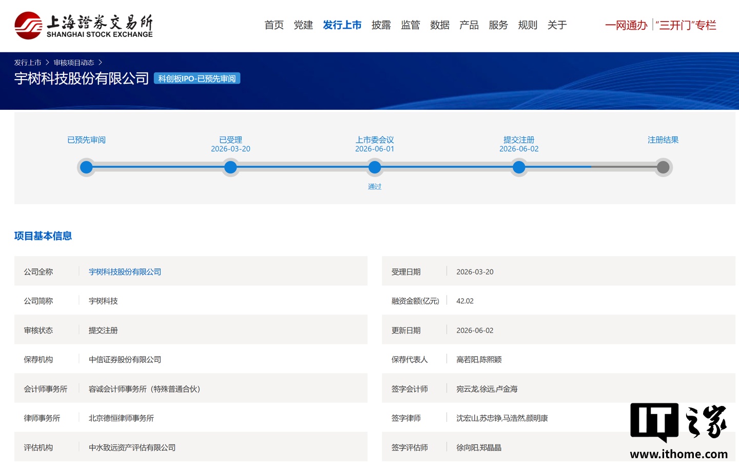Go to 审核项目动态 breadcrumb

[74, 63]
